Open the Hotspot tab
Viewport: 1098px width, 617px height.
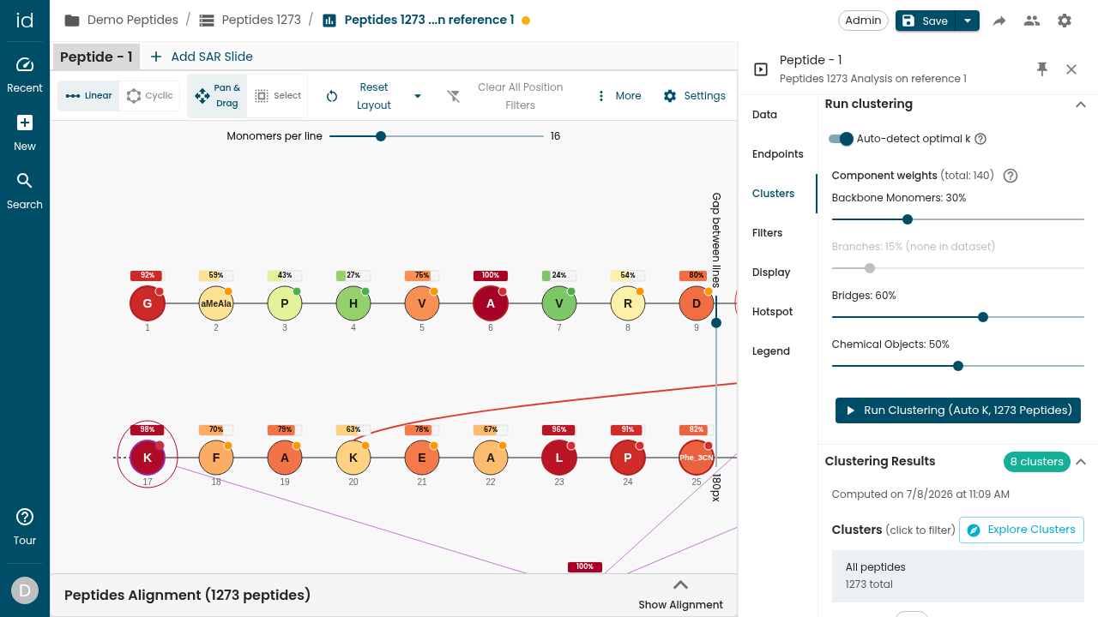(772, 312)
